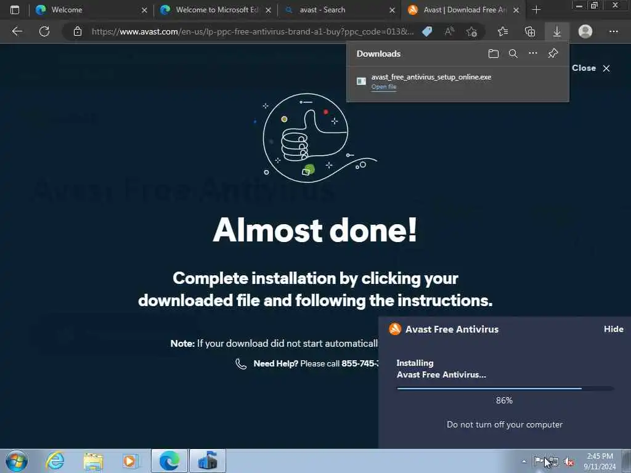631x473 pixels.
Task: Pin the Downloads panel
Action: 553,53
